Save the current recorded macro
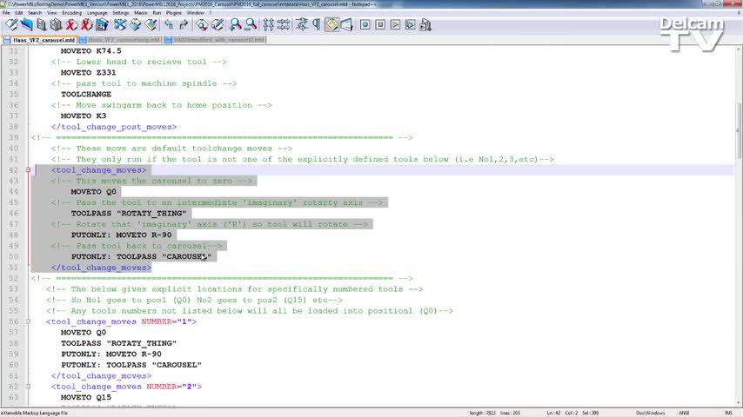 tap(425, 24)
